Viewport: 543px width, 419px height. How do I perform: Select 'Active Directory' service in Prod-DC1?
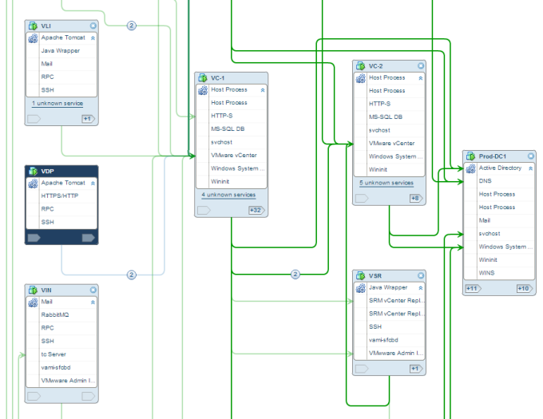click(x=499, y=168)
